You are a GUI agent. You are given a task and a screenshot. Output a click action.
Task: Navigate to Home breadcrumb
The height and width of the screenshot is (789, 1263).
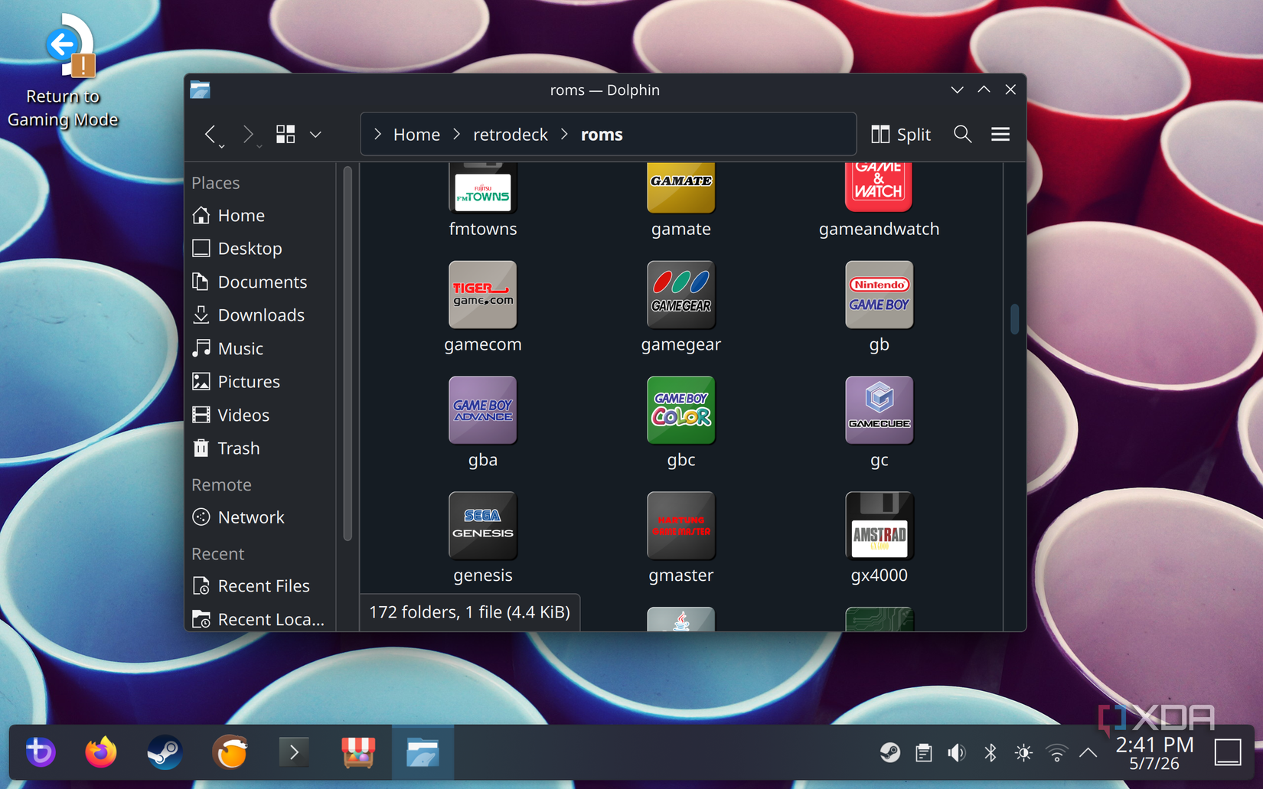416,134
